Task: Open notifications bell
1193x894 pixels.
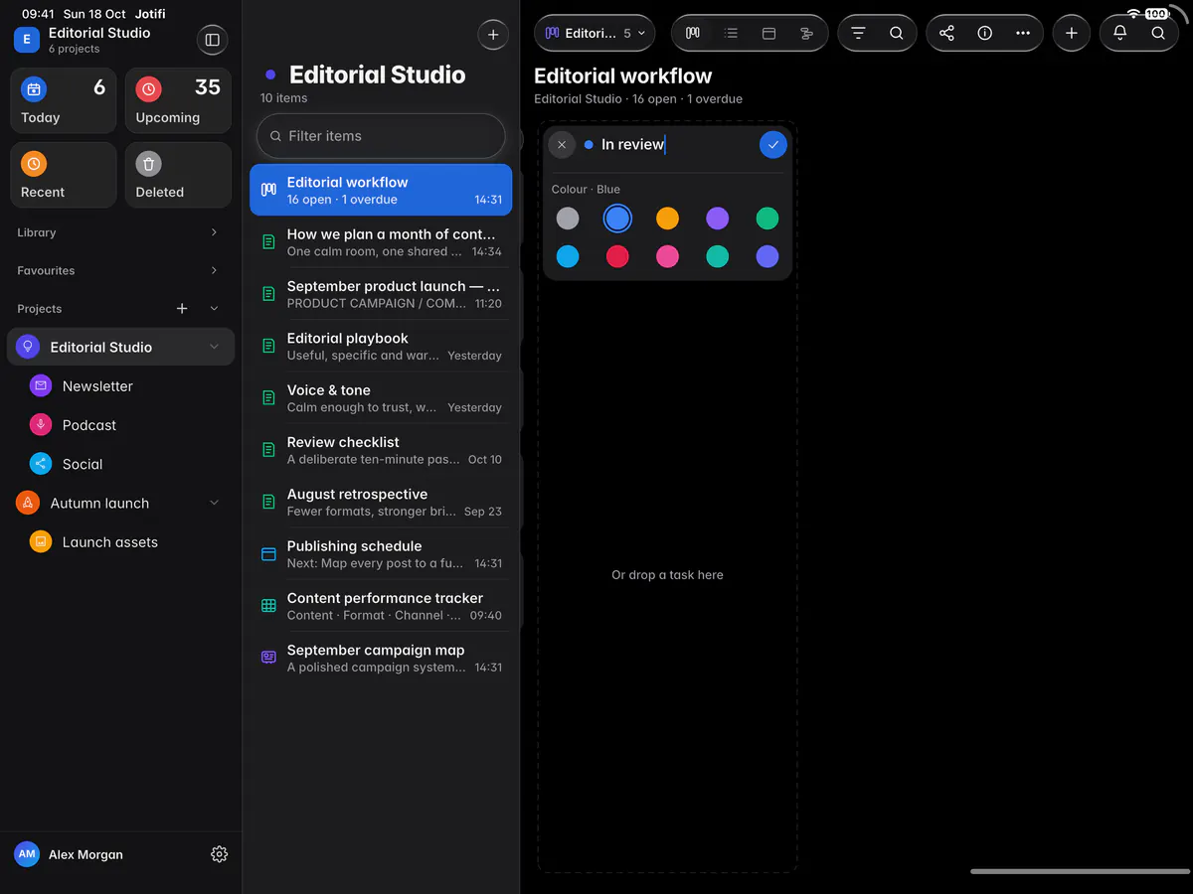Action: point(1119,33)
